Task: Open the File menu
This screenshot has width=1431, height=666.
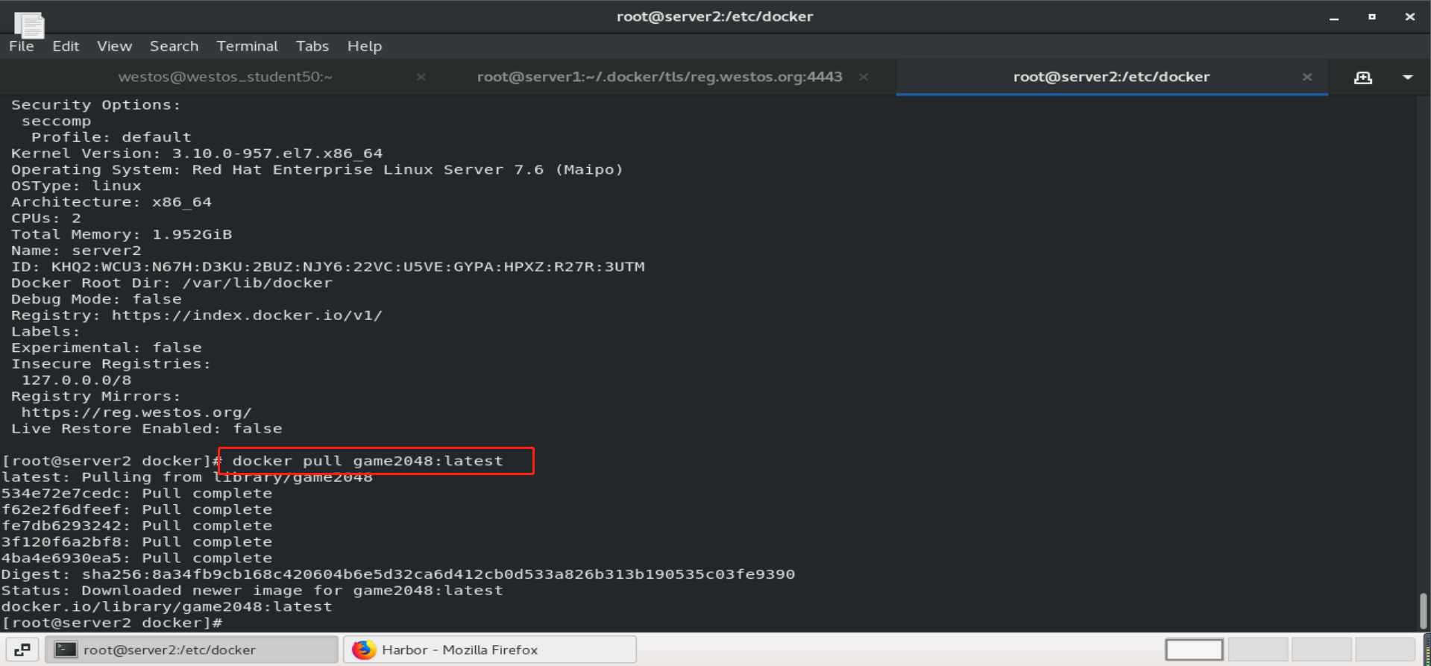Action: (21, 46)
